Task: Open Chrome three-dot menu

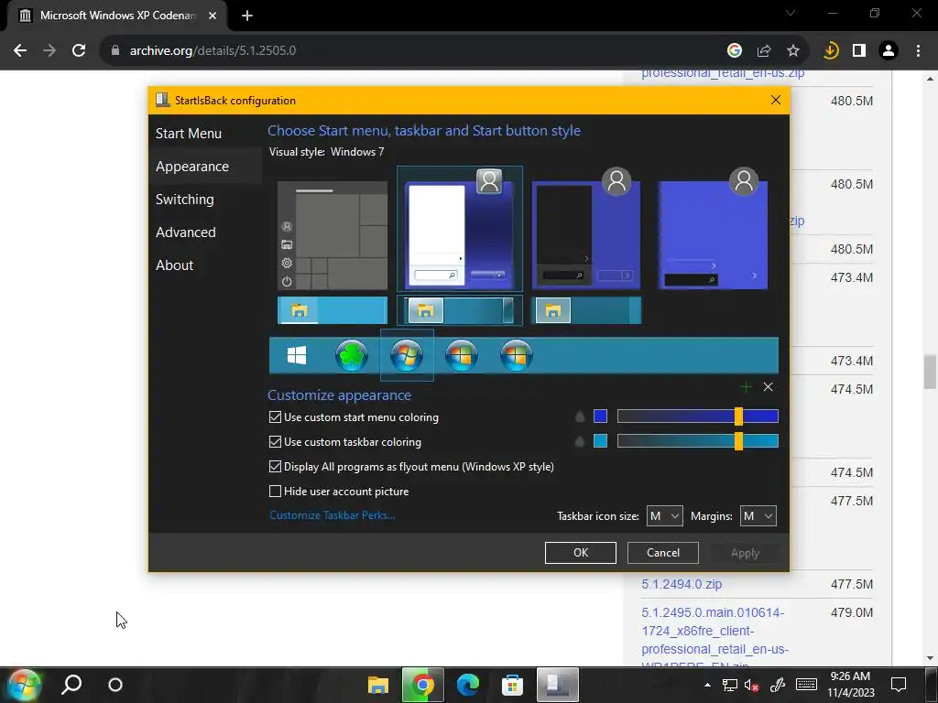Action: (x=918, y=51)
